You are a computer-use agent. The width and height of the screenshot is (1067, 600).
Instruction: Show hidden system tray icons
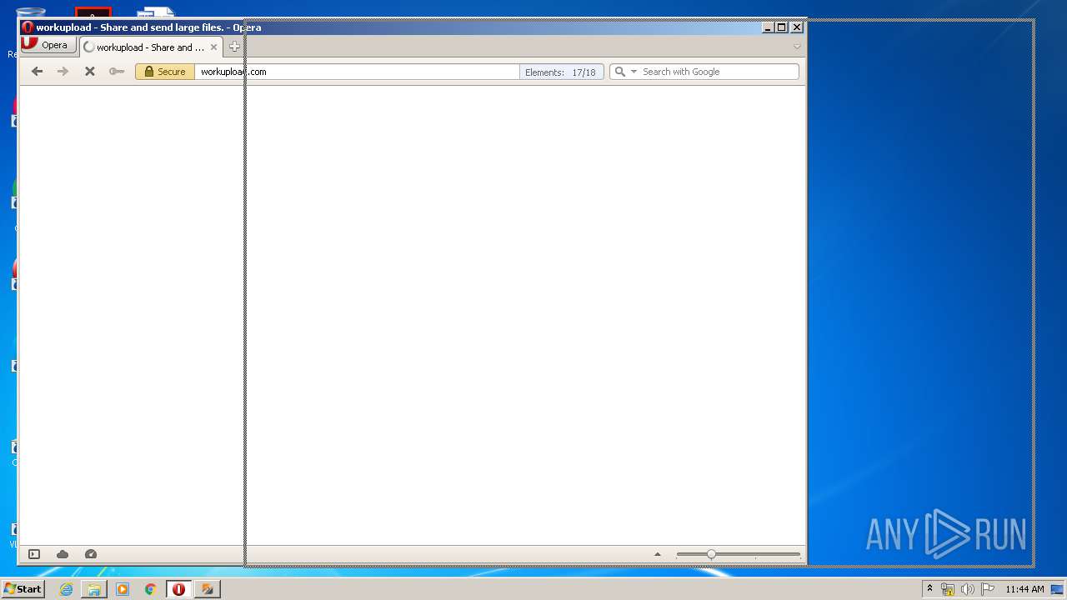point(929,589)
